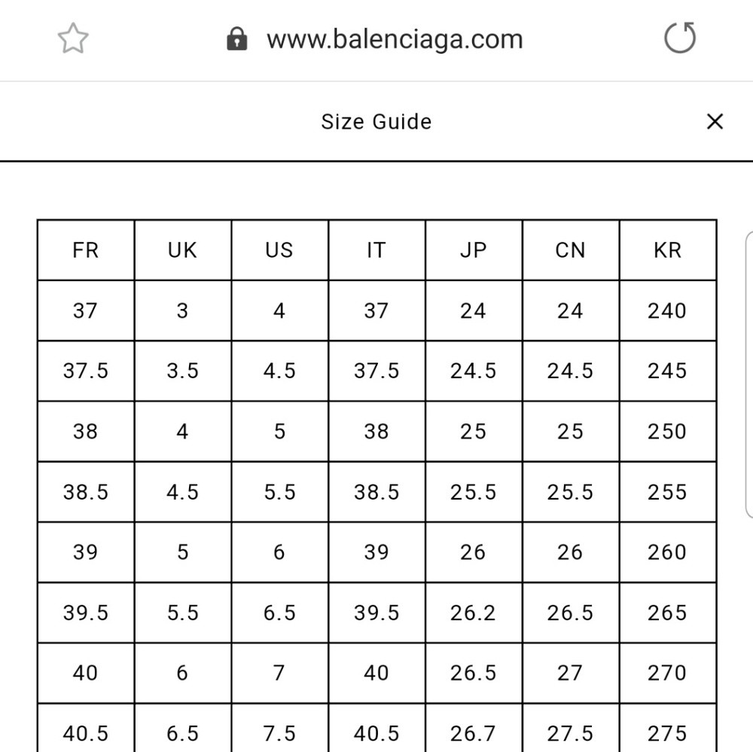Click the FR 38.5 size cell
Viewport: 753px width, 752px height.
click(86, 492)
